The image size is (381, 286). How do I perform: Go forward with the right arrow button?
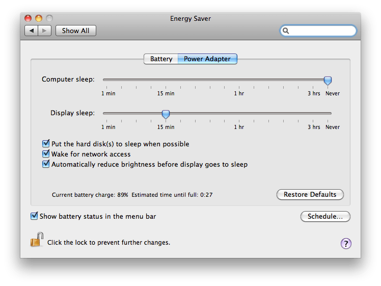[x=44, y=31]
